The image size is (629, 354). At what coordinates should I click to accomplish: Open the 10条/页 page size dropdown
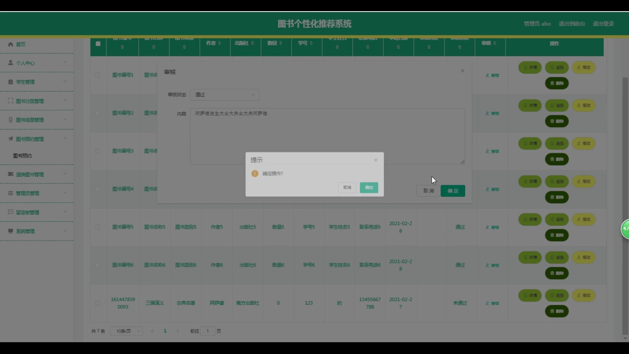point(126,331)
